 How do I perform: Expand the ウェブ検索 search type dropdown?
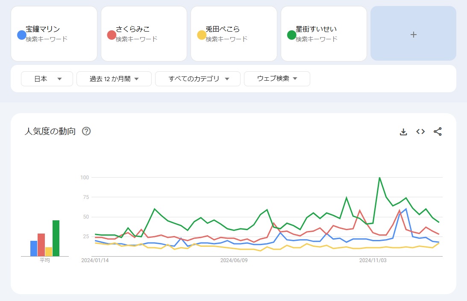pyautogui.click(x=277, y=79)
